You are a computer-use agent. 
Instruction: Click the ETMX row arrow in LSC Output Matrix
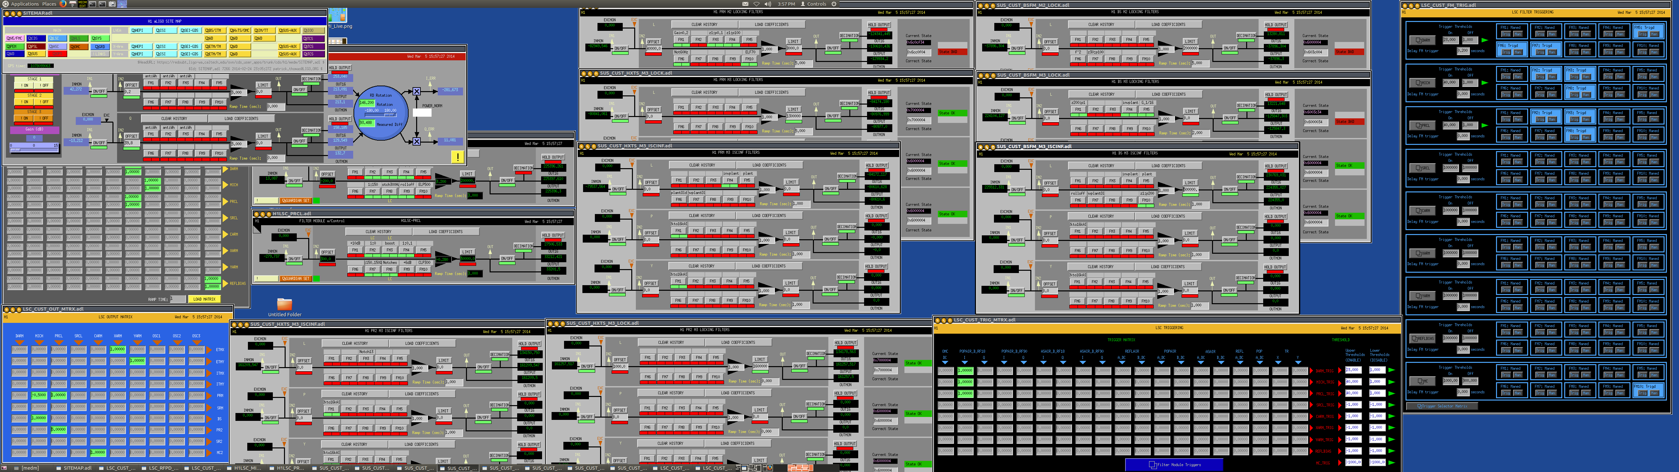pyautogui.click(x=209, y=350)
